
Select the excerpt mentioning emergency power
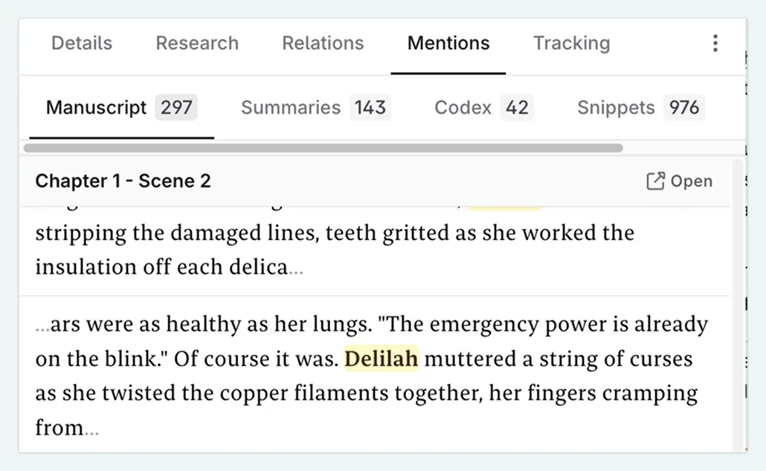point(372,375)
